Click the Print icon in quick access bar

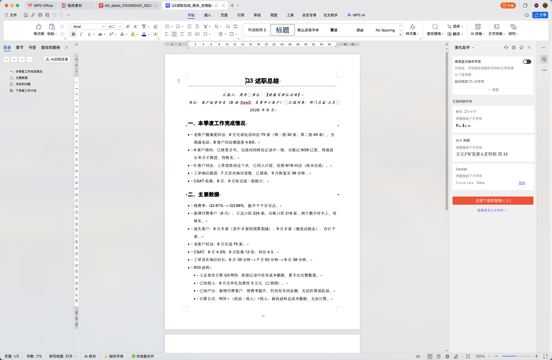click(40, 15)
